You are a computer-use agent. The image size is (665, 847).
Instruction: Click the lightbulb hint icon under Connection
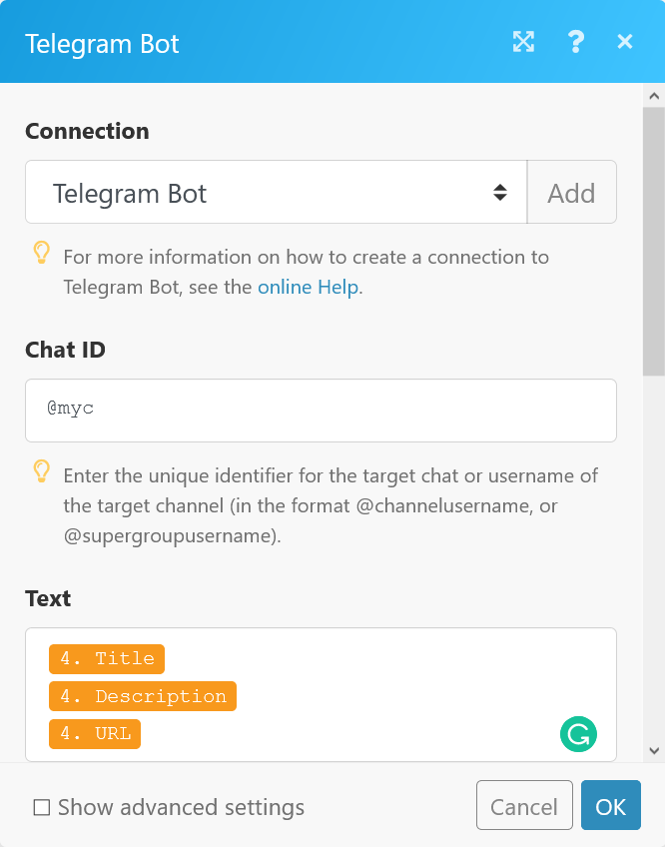point(42,253)
